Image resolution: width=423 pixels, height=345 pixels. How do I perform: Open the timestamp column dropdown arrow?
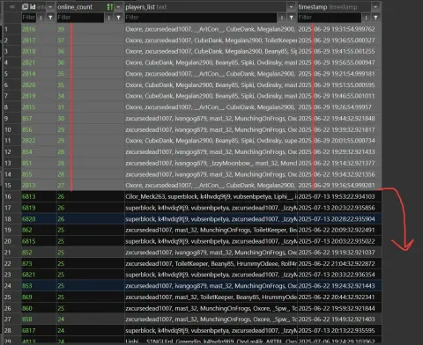tap(375, 7)
